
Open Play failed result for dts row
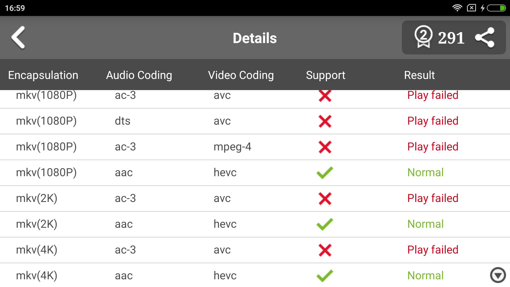pos(433,121)
